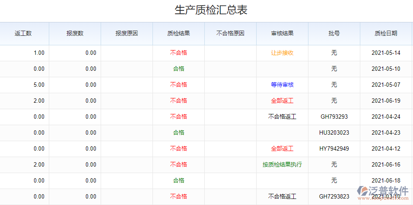Select rework count 2.00 in 2021-06-19 row
413x205 pixels.
tap(39, 101)
